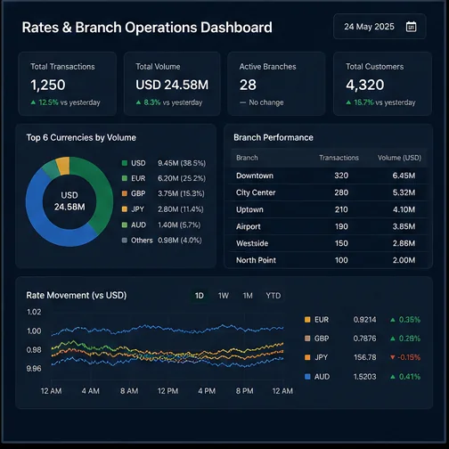Click the green up arrow beside 0.41%
Image resolution: width=449 pixels, height=449 pixels.
393,377
